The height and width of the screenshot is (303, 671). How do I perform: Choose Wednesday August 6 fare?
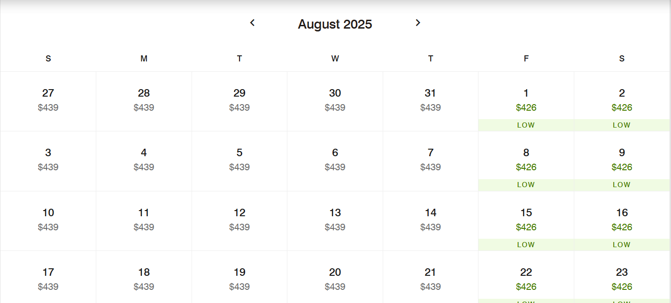[x=335, y=161]
